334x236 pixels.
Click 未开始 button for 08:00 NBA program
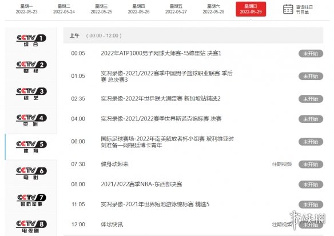pyautogui.click(x=311, y=185)
